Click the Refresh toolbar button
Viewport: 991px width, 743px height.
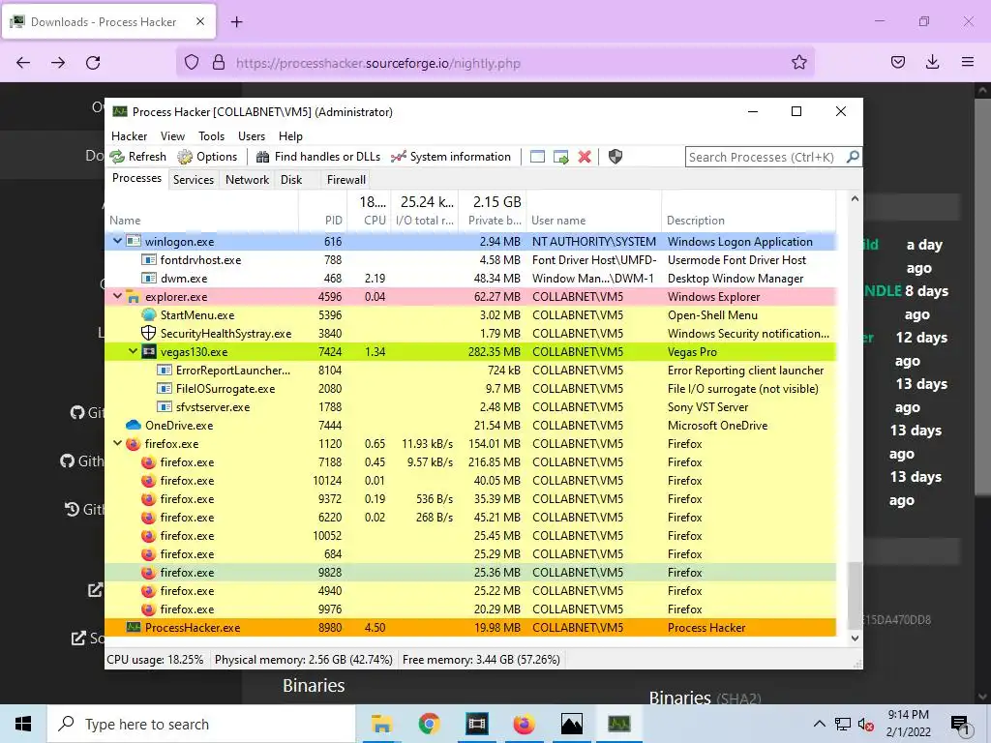point(137,157)
